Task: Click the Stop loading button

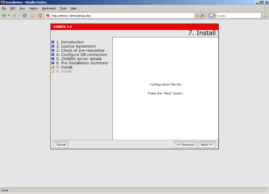Action: (x=32, y=15)
